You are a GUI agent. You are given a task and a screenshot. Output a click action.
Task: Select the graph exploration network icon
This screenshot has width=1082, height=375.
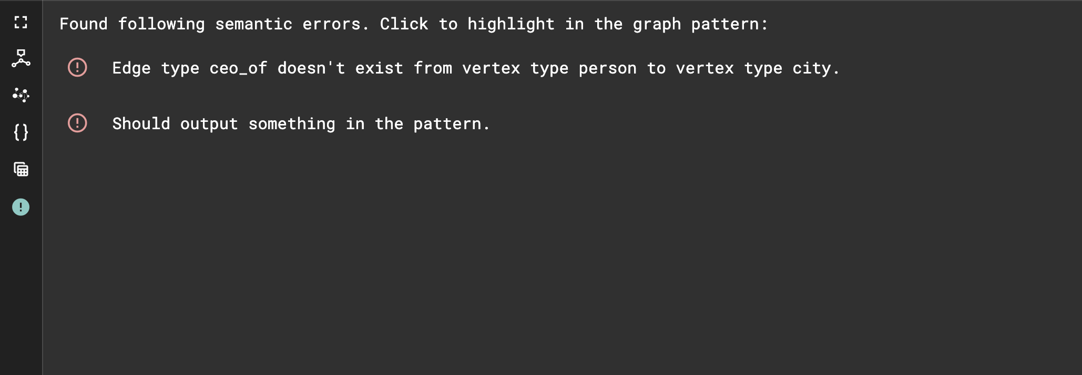click(x=21, y=95)
